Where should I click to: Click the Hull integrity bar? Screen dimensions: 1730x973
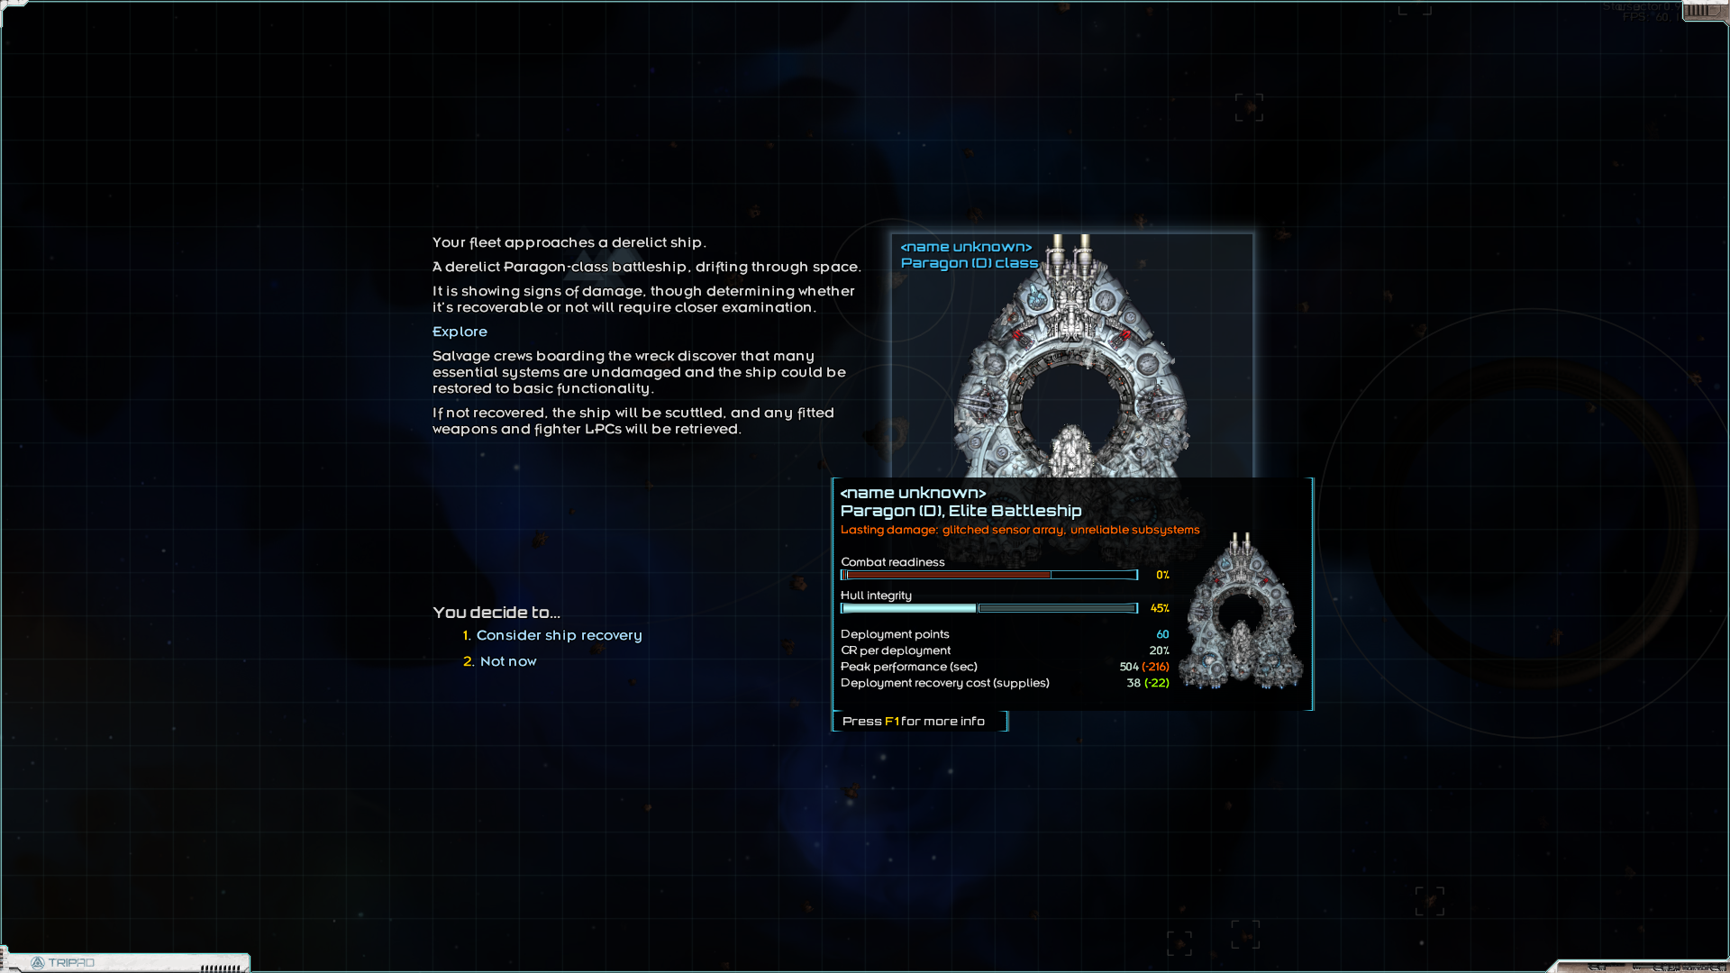(x=989, y=608)
